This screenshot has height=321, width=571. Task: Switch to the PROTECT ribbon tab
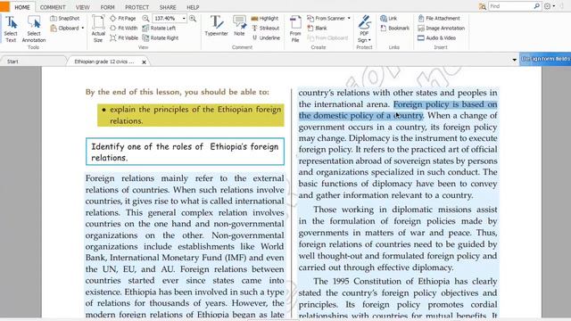pyautogui.click(x=137, y=7)
